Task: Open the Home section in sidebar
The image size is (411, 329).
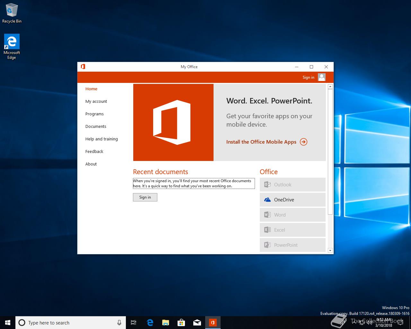Action: [x=91, y=89]
